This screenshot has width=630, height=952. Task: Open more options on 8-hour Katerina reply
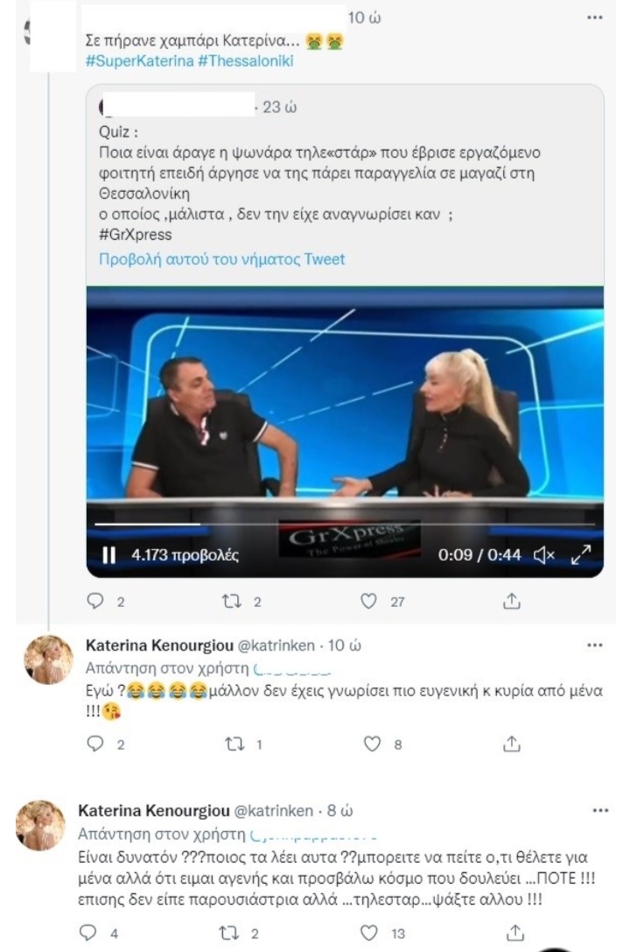click(599, 810)
